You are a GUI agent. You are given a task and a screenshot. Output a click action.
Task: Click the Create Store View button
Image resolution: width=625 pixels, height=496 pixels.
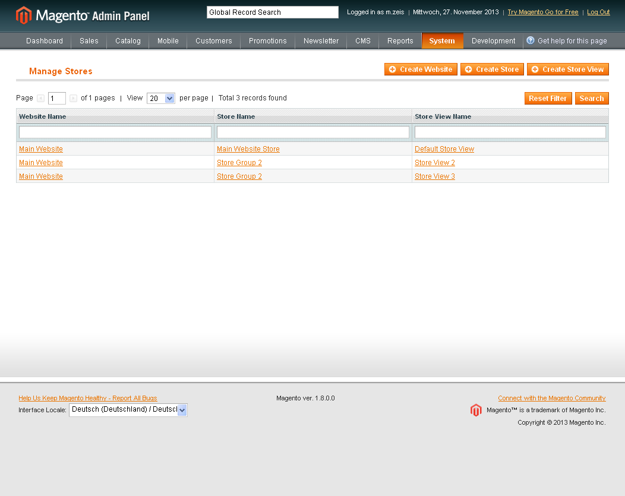[567, 69]
